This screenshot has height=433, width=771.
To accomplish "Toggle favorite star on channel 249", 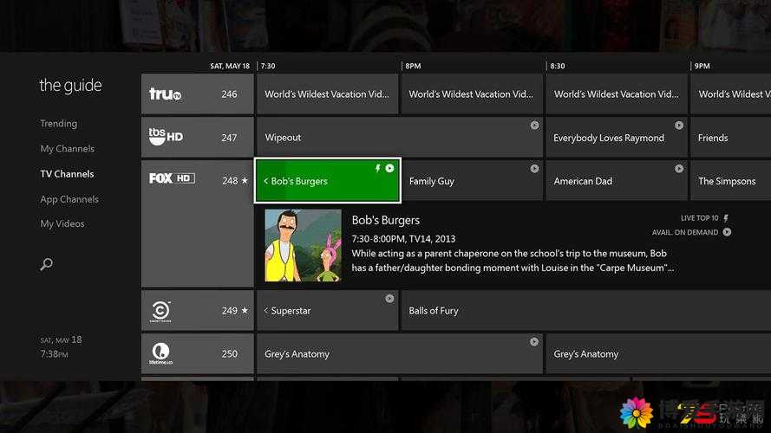I will tap(245, 310).
